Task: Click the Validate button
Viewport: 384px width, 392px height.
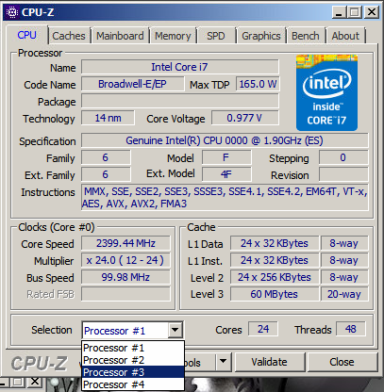Action: coord(270,362)
